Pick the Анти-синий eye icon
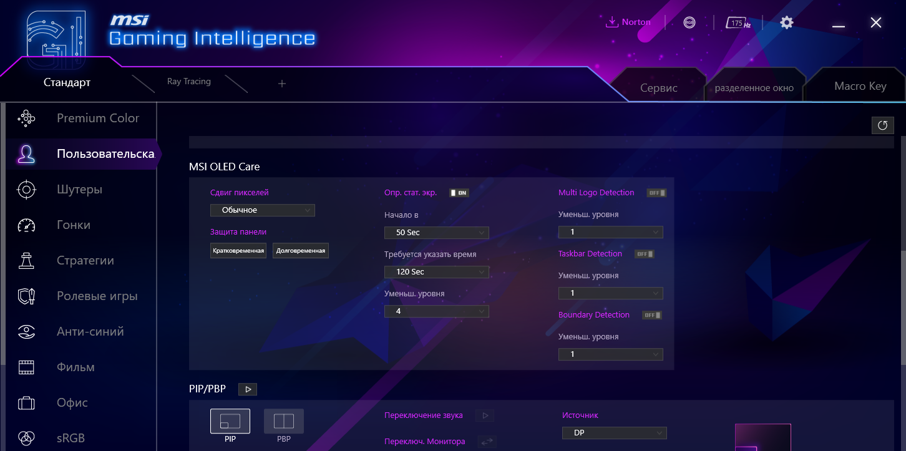Viewport: 906px width, 451px height. coord(26,331)
